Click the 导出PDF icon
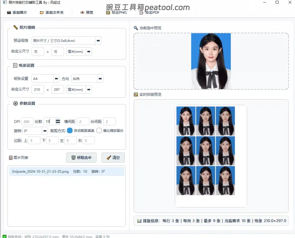Image resolution: width=295 pixels, height=238 pixels. (x=141, y=13)
